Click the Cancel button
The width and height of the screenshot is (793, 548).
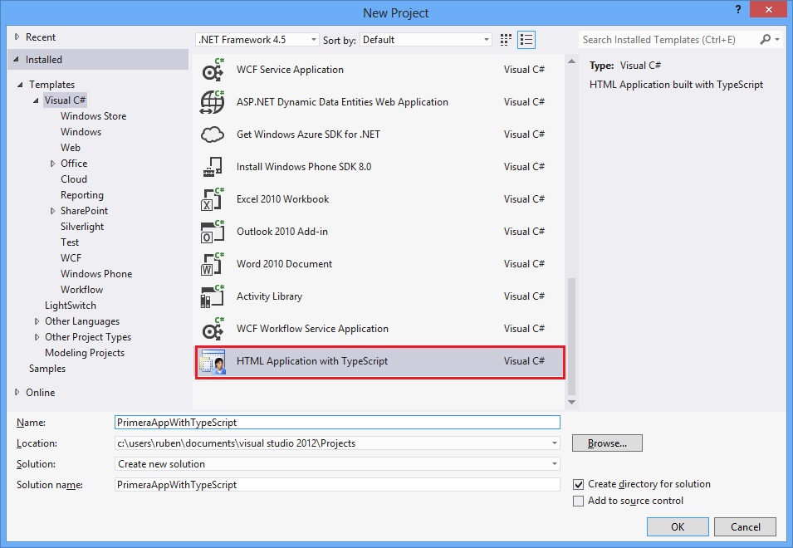point(745,526)
